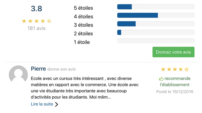The height and width of the screenshot is (113, 202).
Task: Click the recommande l'établissement text
Action: 175,81
